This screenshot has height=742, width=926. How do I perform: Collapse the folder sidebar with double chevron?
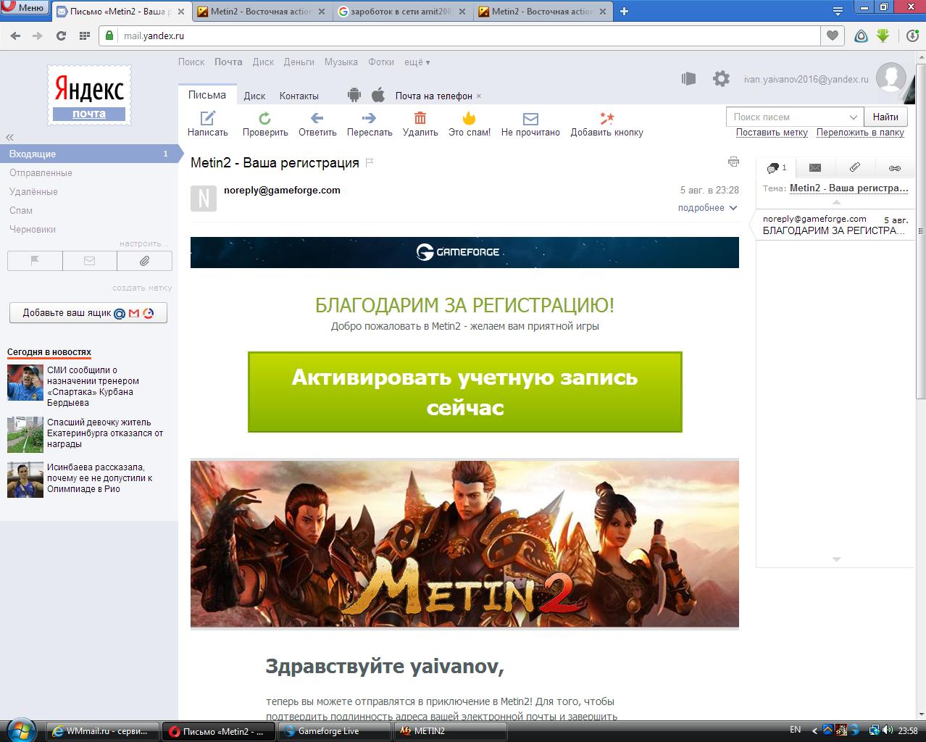[x=10, y=137]
